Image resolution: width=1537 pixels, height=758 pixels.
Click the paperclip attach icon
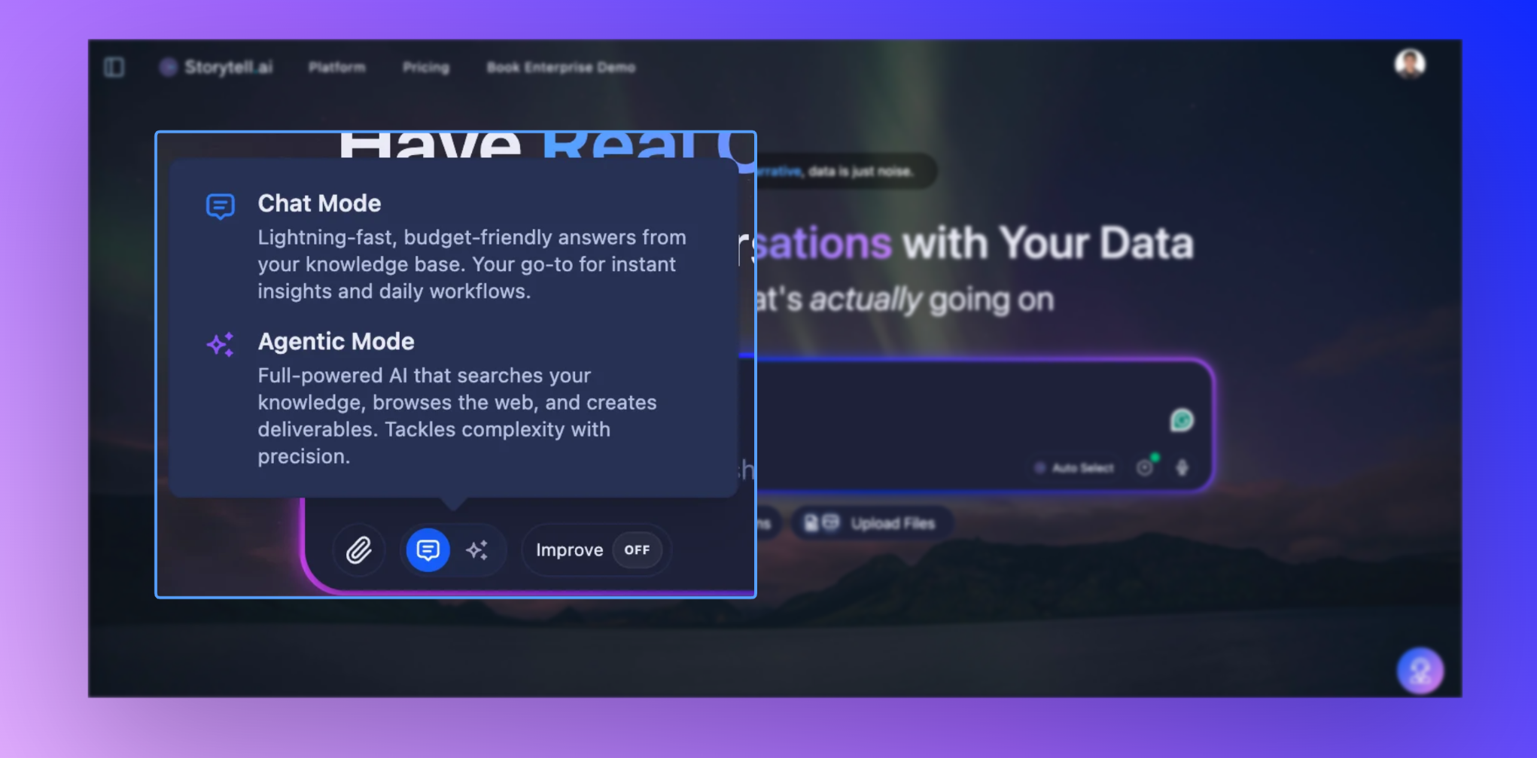[359, 550]
